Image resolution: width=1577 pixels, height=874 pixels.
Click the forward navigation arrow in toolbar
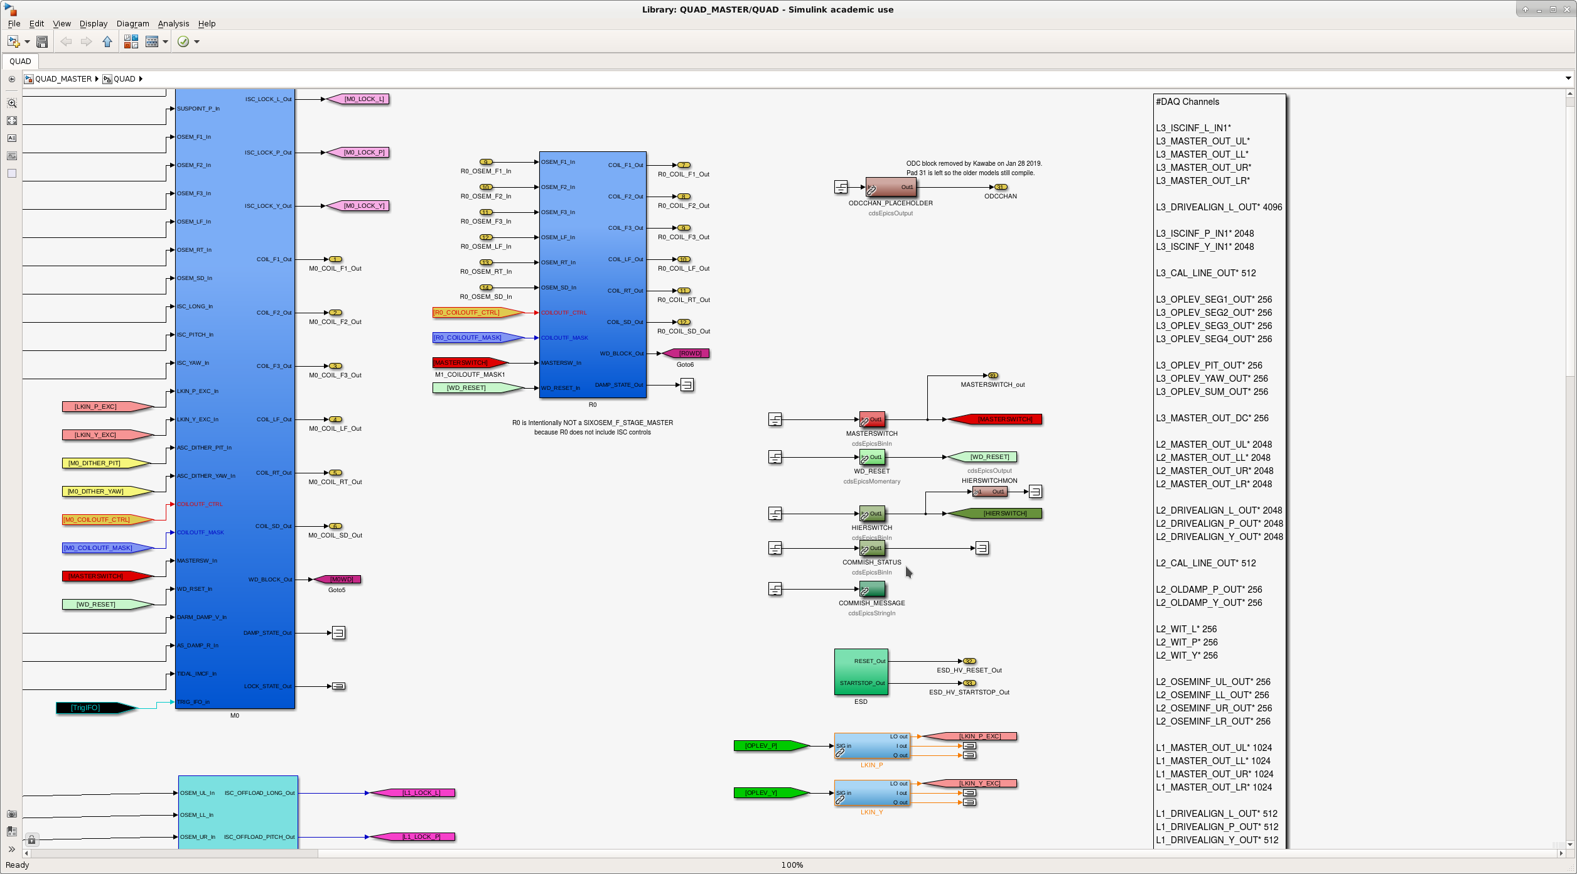point(87,41)
